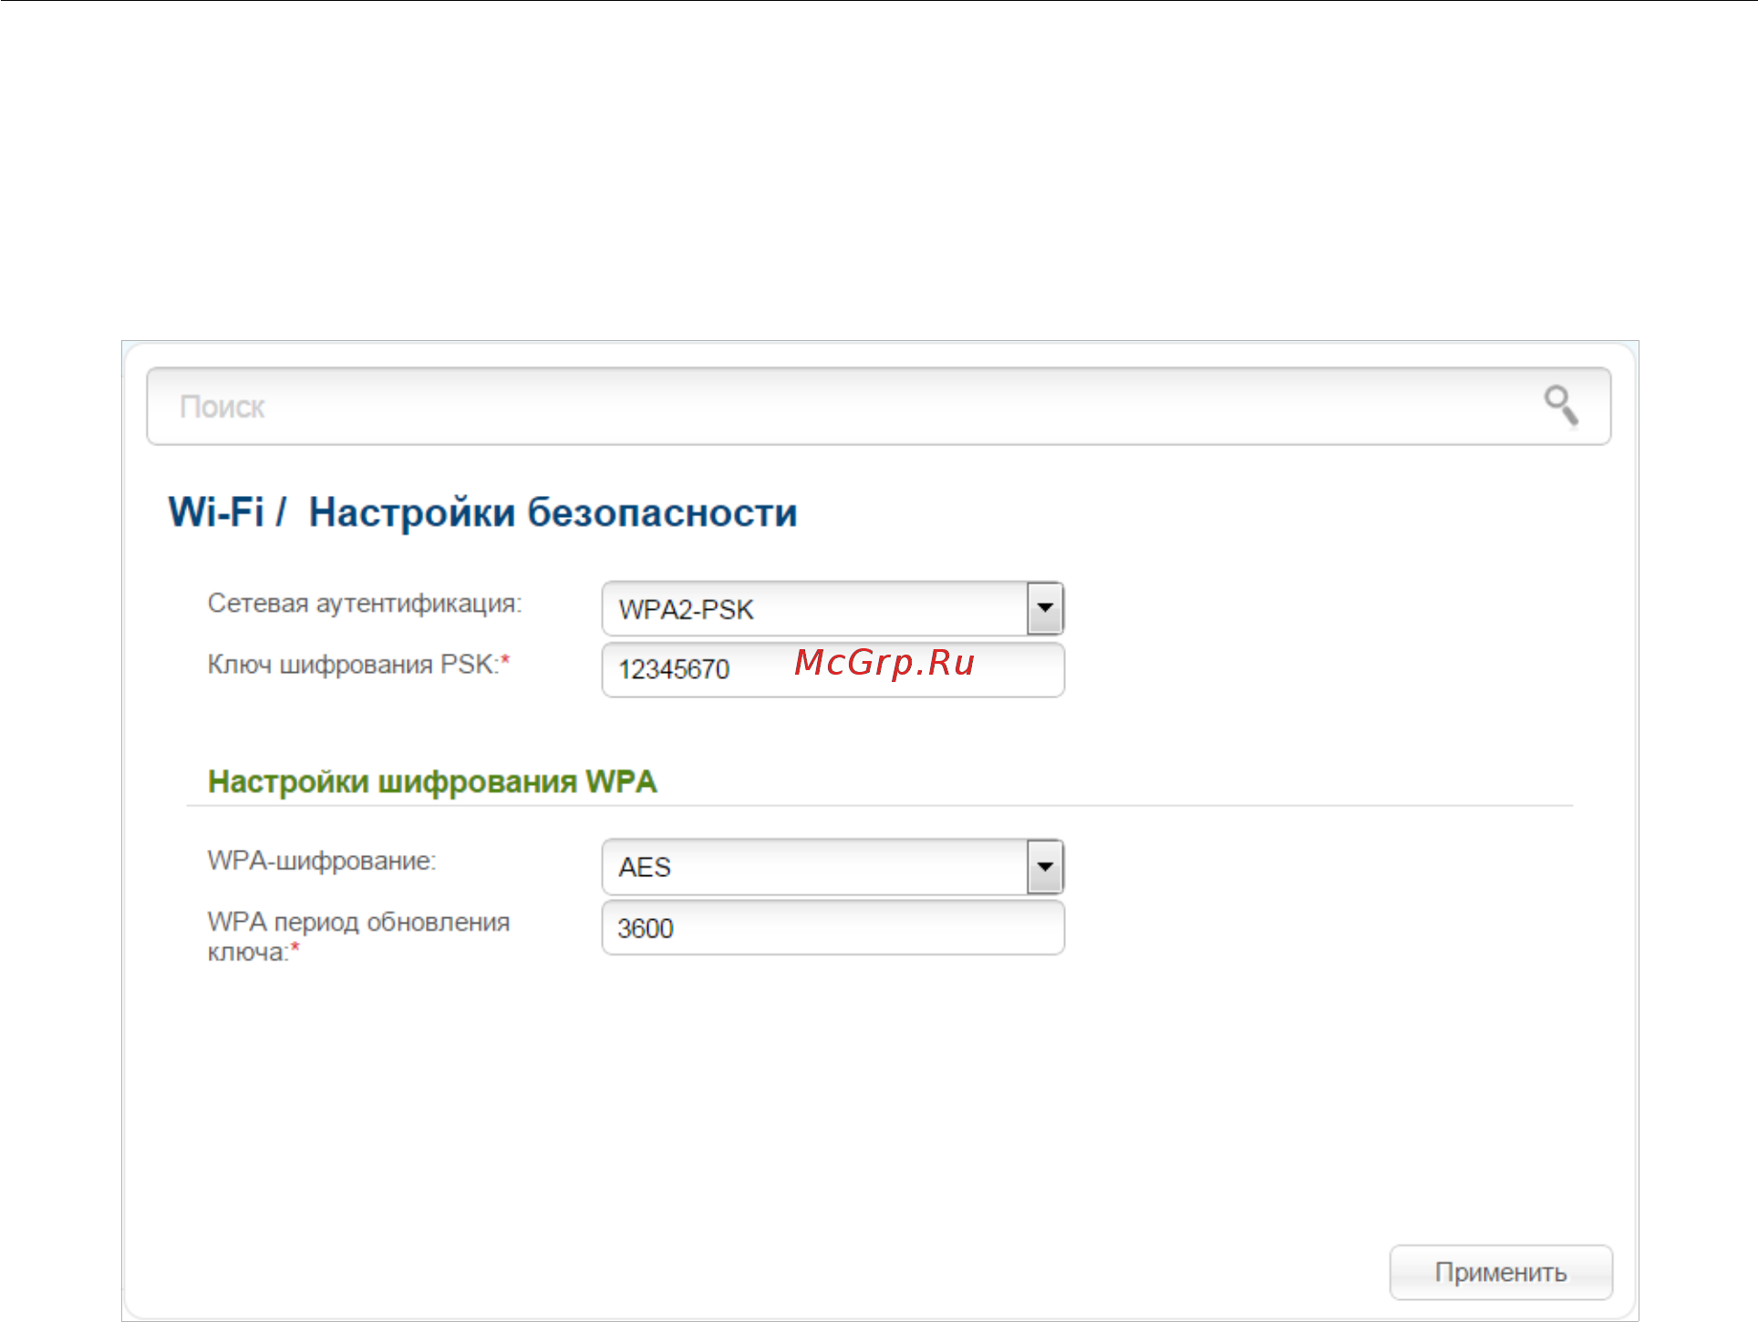
Task: Click the Сетевая аутентификация label
Action: click(x=365, y=604)
